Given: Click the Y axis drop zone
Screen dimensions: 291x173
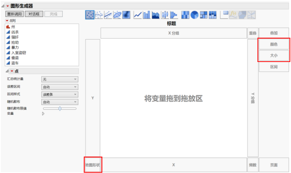Looking at the screenshot, I should click(x=93, y=98).
